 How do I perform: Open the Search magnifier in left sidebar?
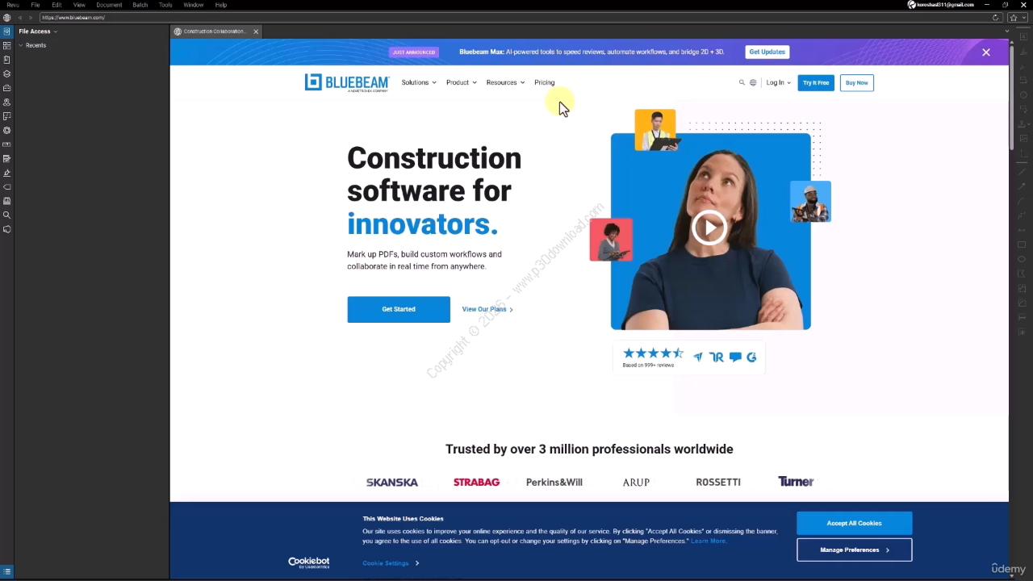6,215
